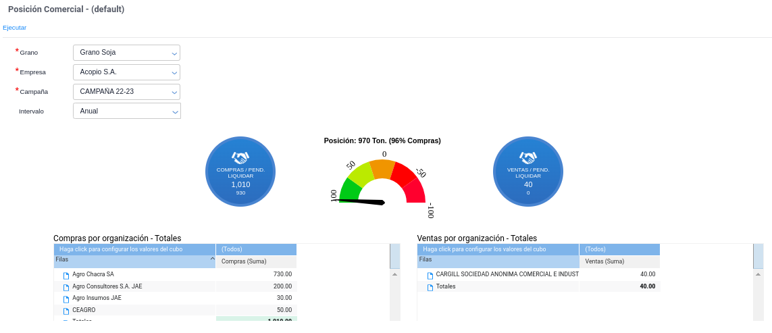Viewport: 772px width, 333px height.
Task: Click the document icon beside CEAGRO
Action: click(x=66, y=311)
